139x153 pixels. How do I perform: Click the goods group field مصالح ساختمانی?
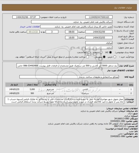click(x=69, y=77)
